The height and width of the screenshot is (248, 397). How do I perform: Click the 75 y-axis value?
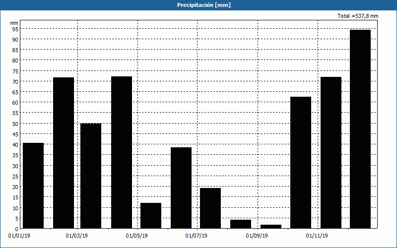coord(15,71)
